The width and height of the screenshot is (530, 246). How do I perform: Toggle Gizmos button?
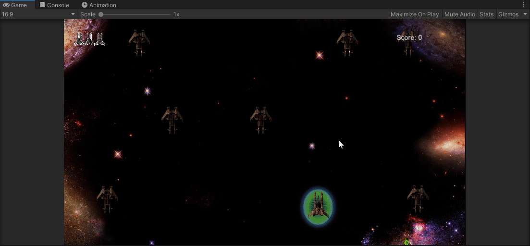(x=508, y=14)
